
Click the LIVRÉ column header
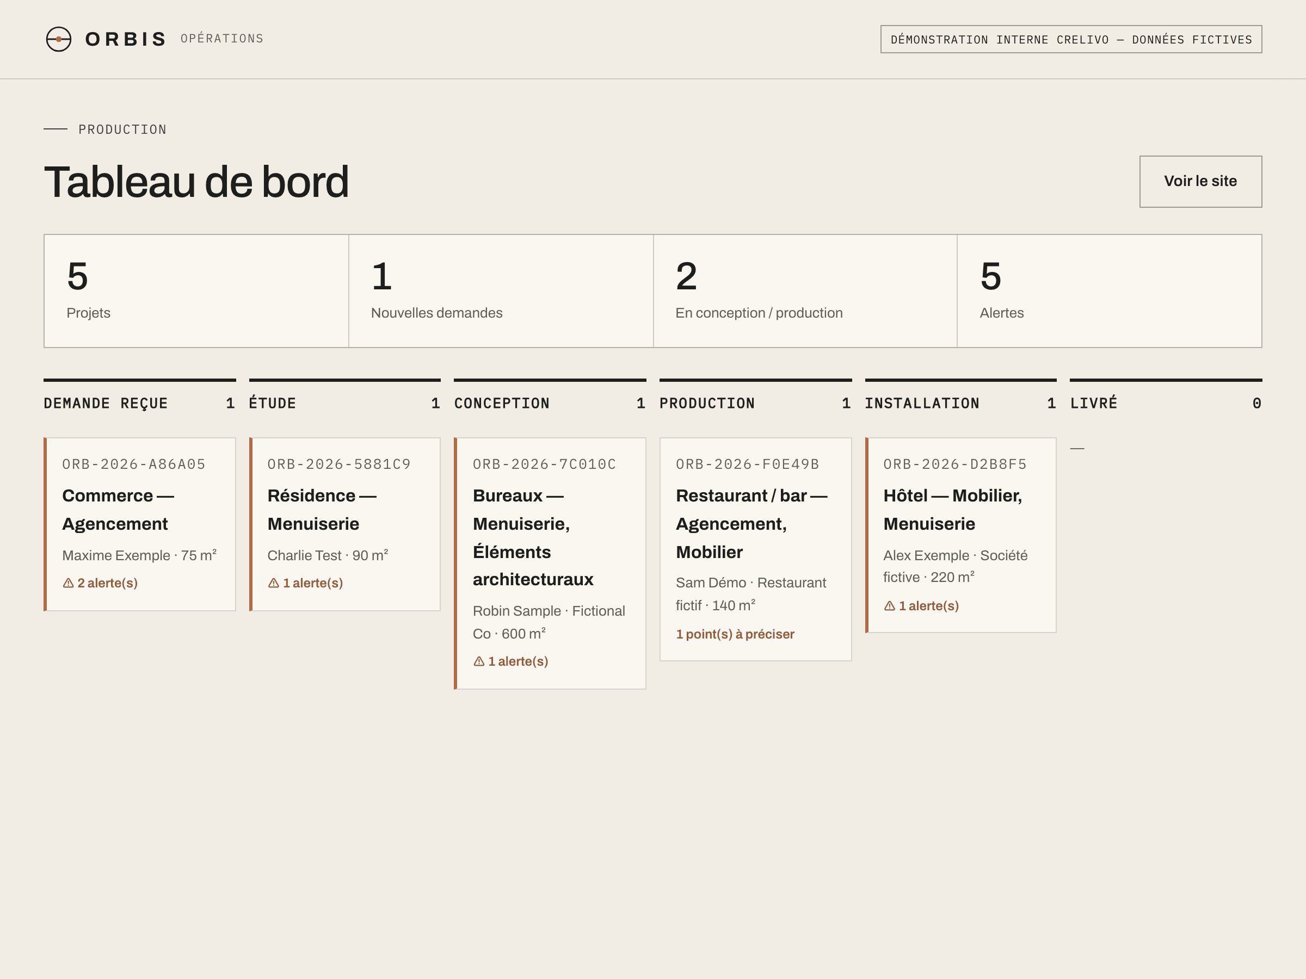pyautogui.click(x=1166, y=403)
